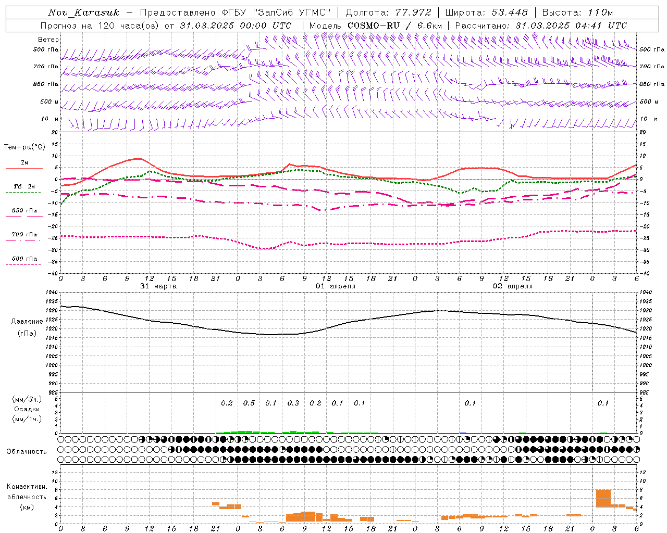667x533 pixels.
Task: Click the Nov_Karasuk station title
Action: 83,12
